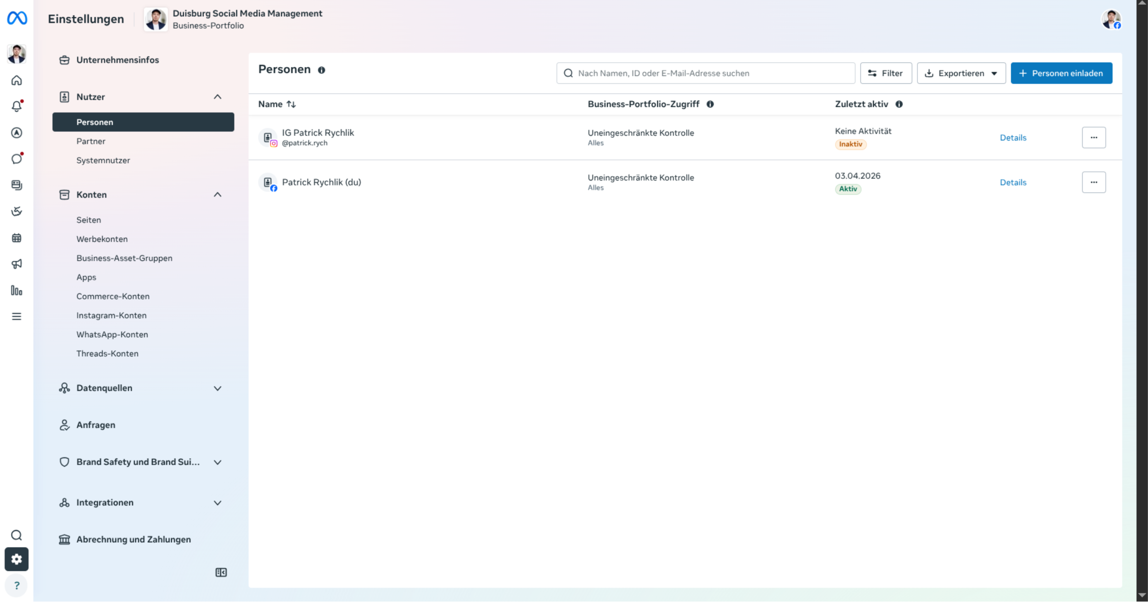Image resolution: width=1148 pixels, height=602 pixels.
Task: Open the megaphone ads icon
Action: [x=17, y=264]
